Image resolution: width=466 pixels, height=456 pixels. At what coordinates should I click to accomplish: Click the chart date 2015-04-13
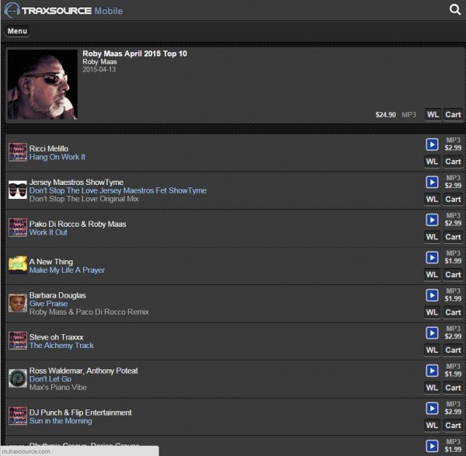click(99, 70)
